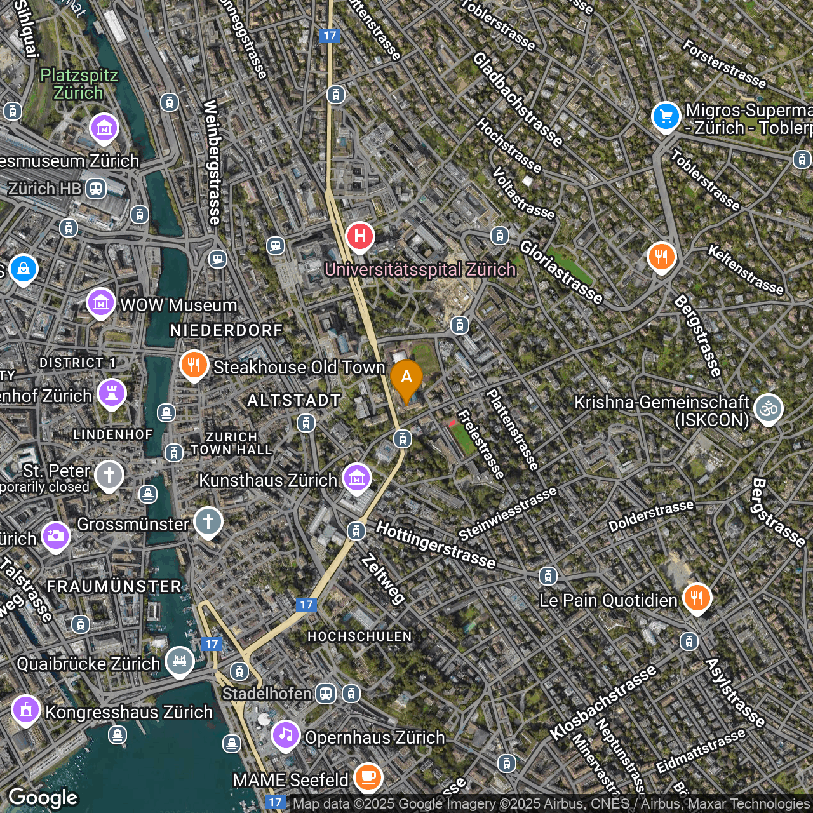Open the MAME Seefeld coffee pin
The height and width of the screenshot is (813, 813).
[x=368, y=777]
